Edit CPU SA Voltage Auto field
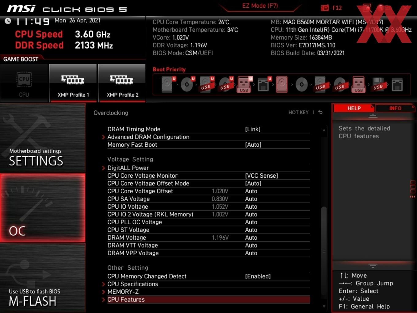The height and width of the screenshot is (313, 417). click(x=251, y=199)
